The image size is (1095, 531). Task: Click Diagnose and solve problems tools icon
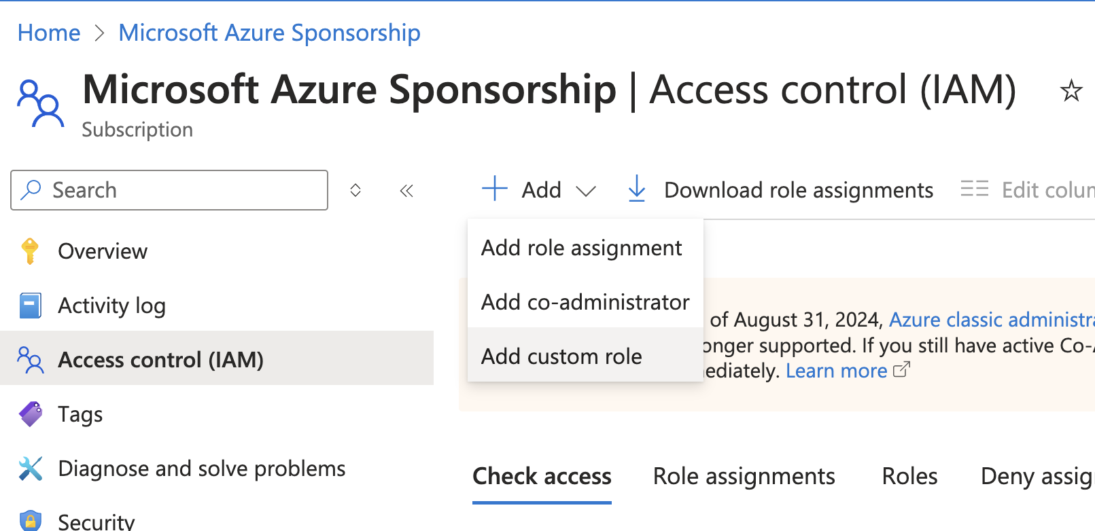pyautogui.click(x=31, y=469)
